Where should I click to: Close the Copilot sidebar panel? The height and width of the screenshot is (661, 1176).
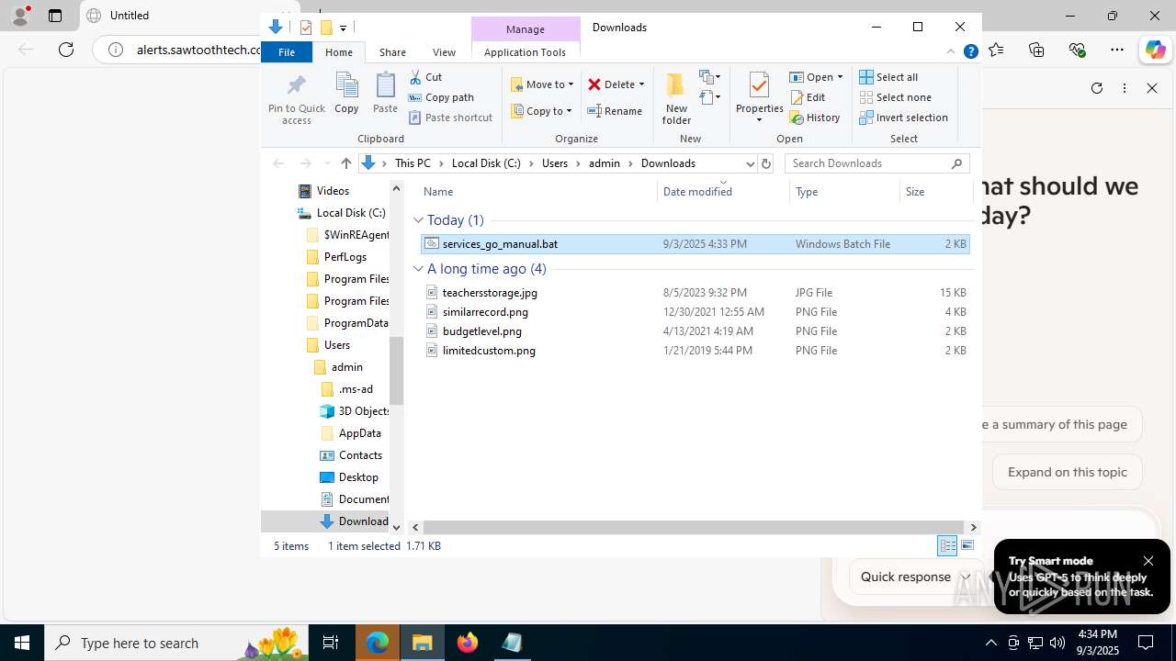pyautogui.click(x=1152, y=88)
